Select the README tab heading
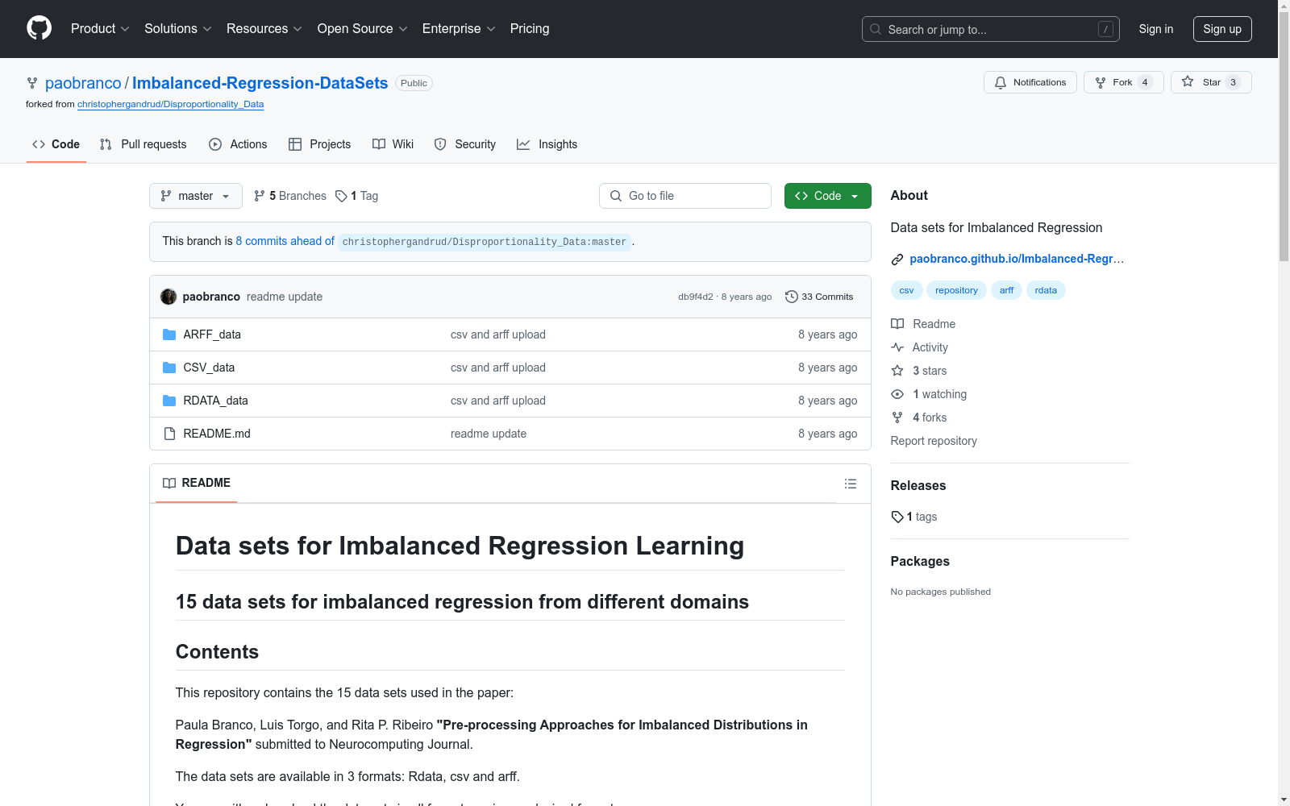 pos(197,483)
